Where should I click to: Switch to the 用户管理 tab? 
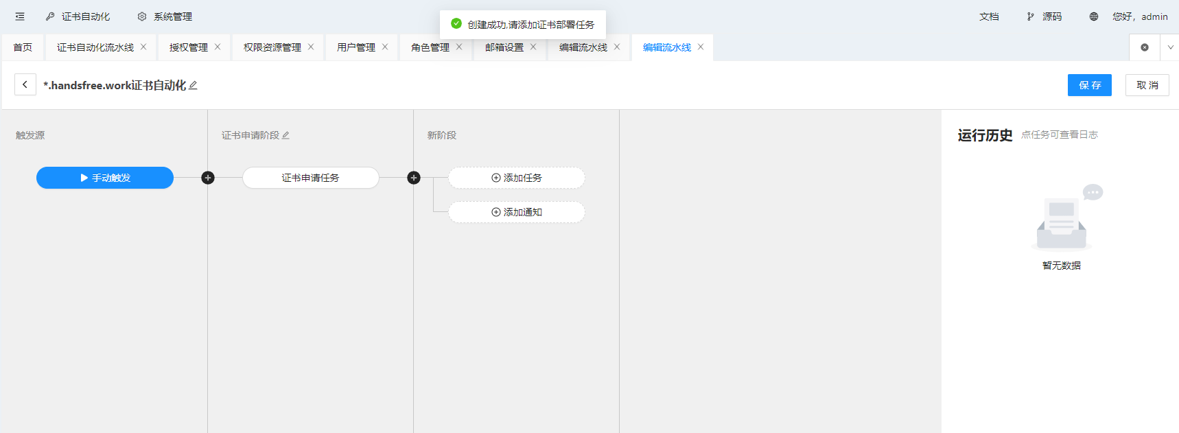355,47
